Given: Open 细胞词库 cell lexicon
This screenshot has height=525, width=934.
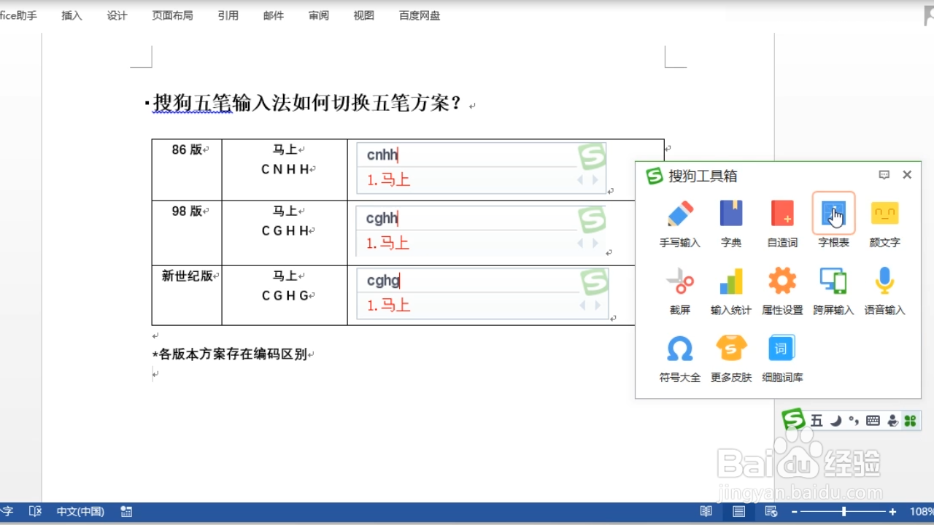Looking at the screenshot, I should (x=782, y=359).
